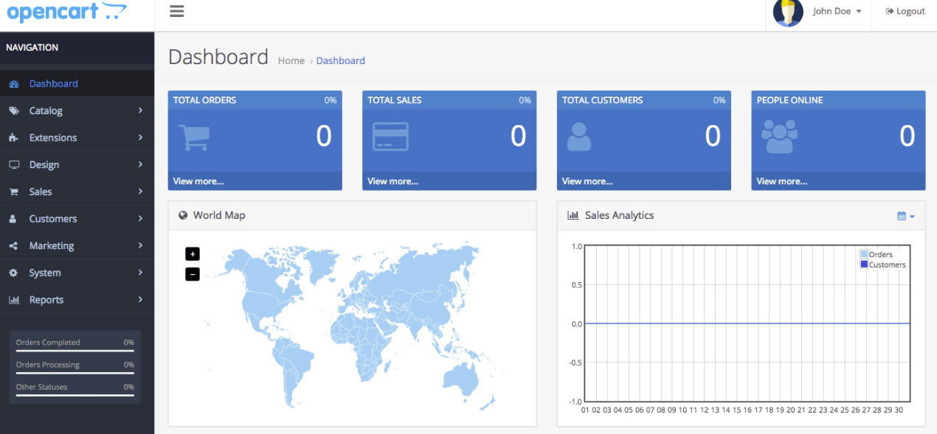
Task: Click the Catalog tags icon
Action: tap(13, 111)
